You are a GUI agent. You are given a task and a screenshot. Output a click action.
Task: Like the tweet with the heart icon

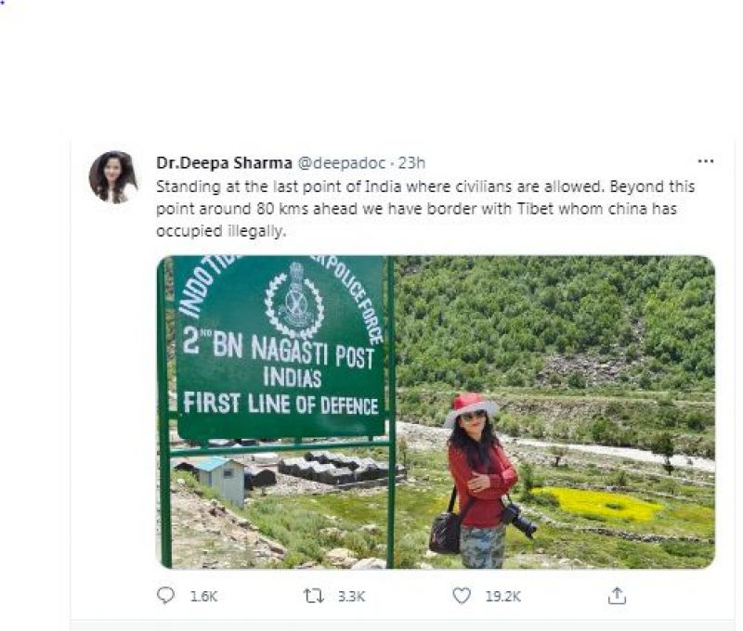[462, 596]
